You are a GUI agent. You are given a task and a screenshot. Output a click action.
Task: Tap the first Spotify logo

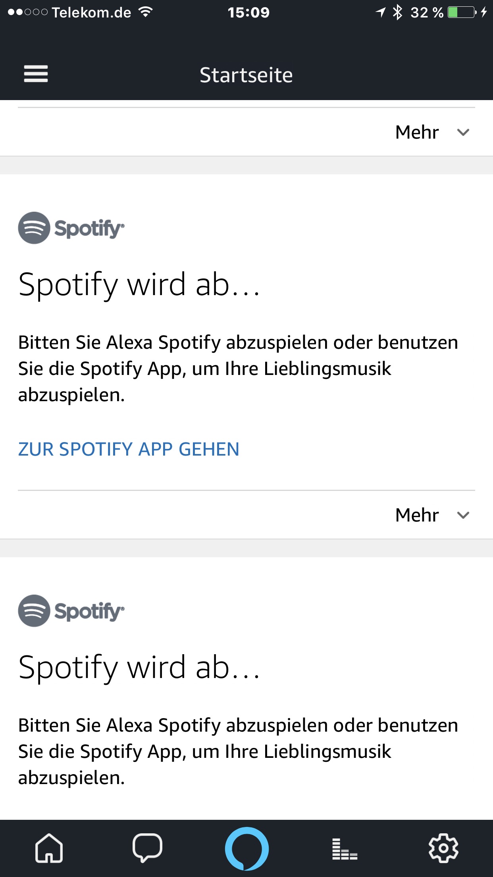[71, 228]
